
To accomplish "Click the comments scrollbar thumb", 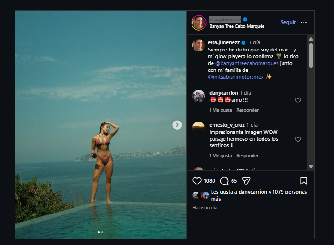I will (311, 56).
